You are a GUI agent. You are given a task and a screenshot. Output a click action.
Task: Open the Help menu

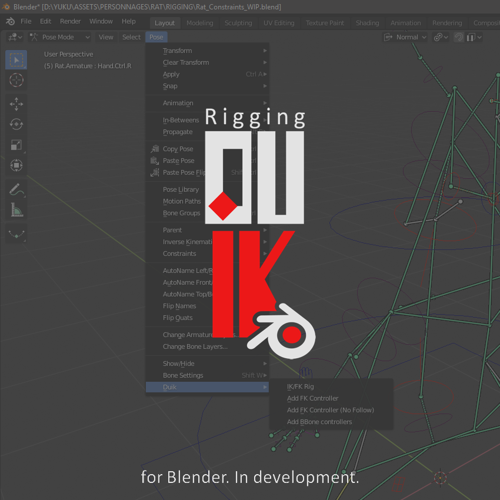click(x=128, y=21)
